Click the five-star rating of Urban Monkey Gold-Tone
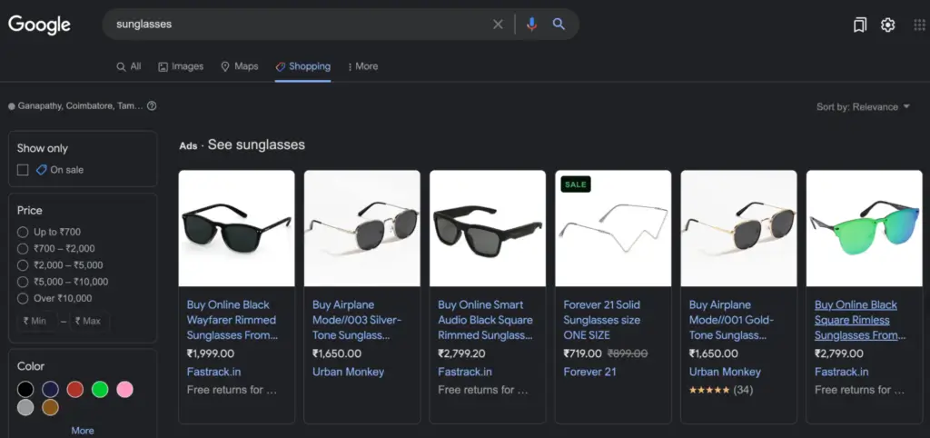Screen dimensions: 930x438 click(x=709, y=391)
